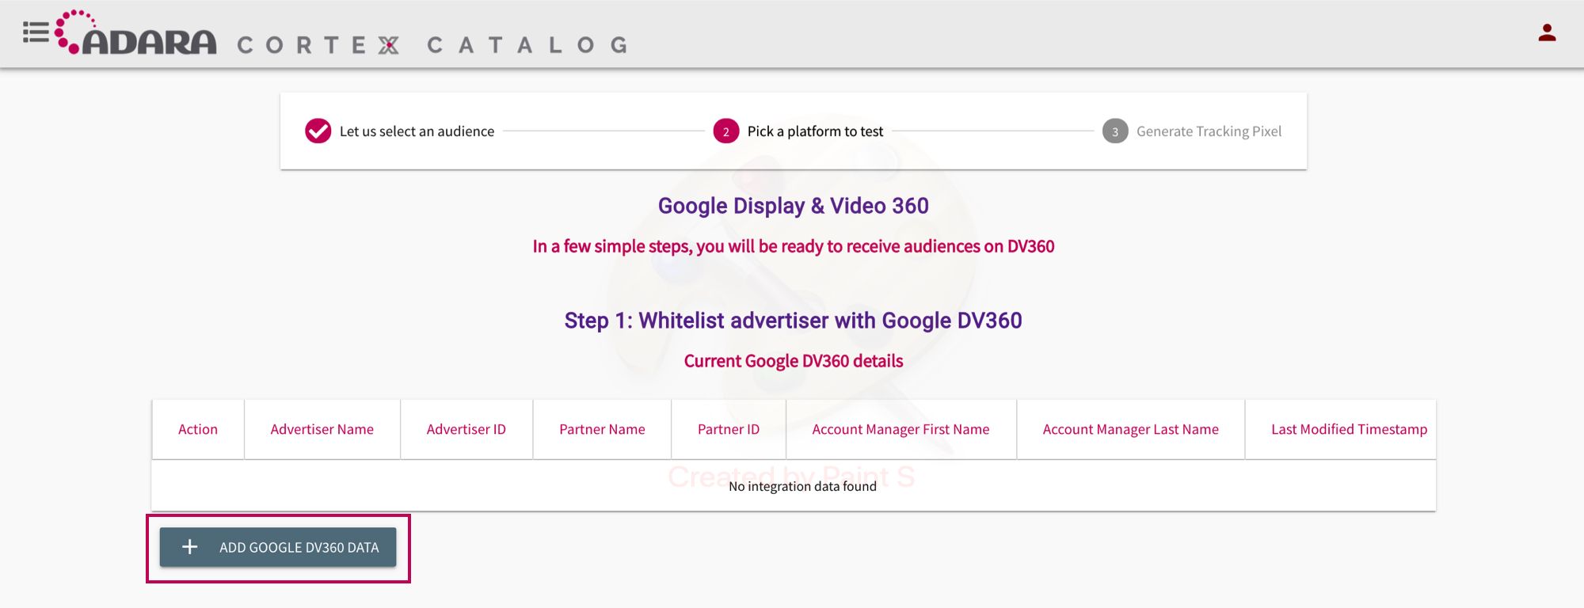
Task: Sort by Advertiser Name column
Action: tap(322, 429)
